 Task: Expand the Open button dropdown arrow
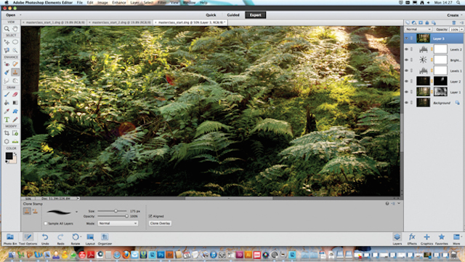pyautogui.click(x=20, y=15)
